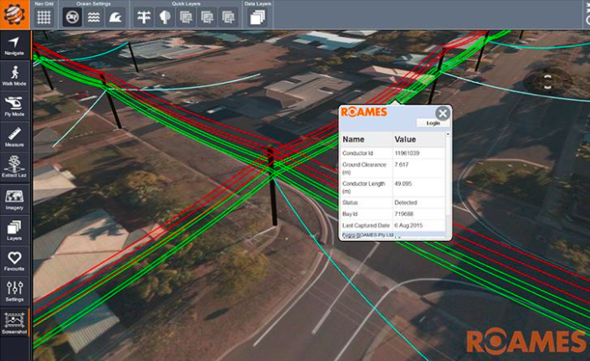This screenshot has height=361, width=590.
Task: Switch to Walk Mode
Action: coord(14,75)
